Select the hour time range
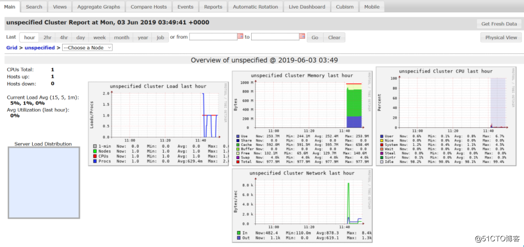The width and height of the screenshot is (524, 247). click(29, 38)
